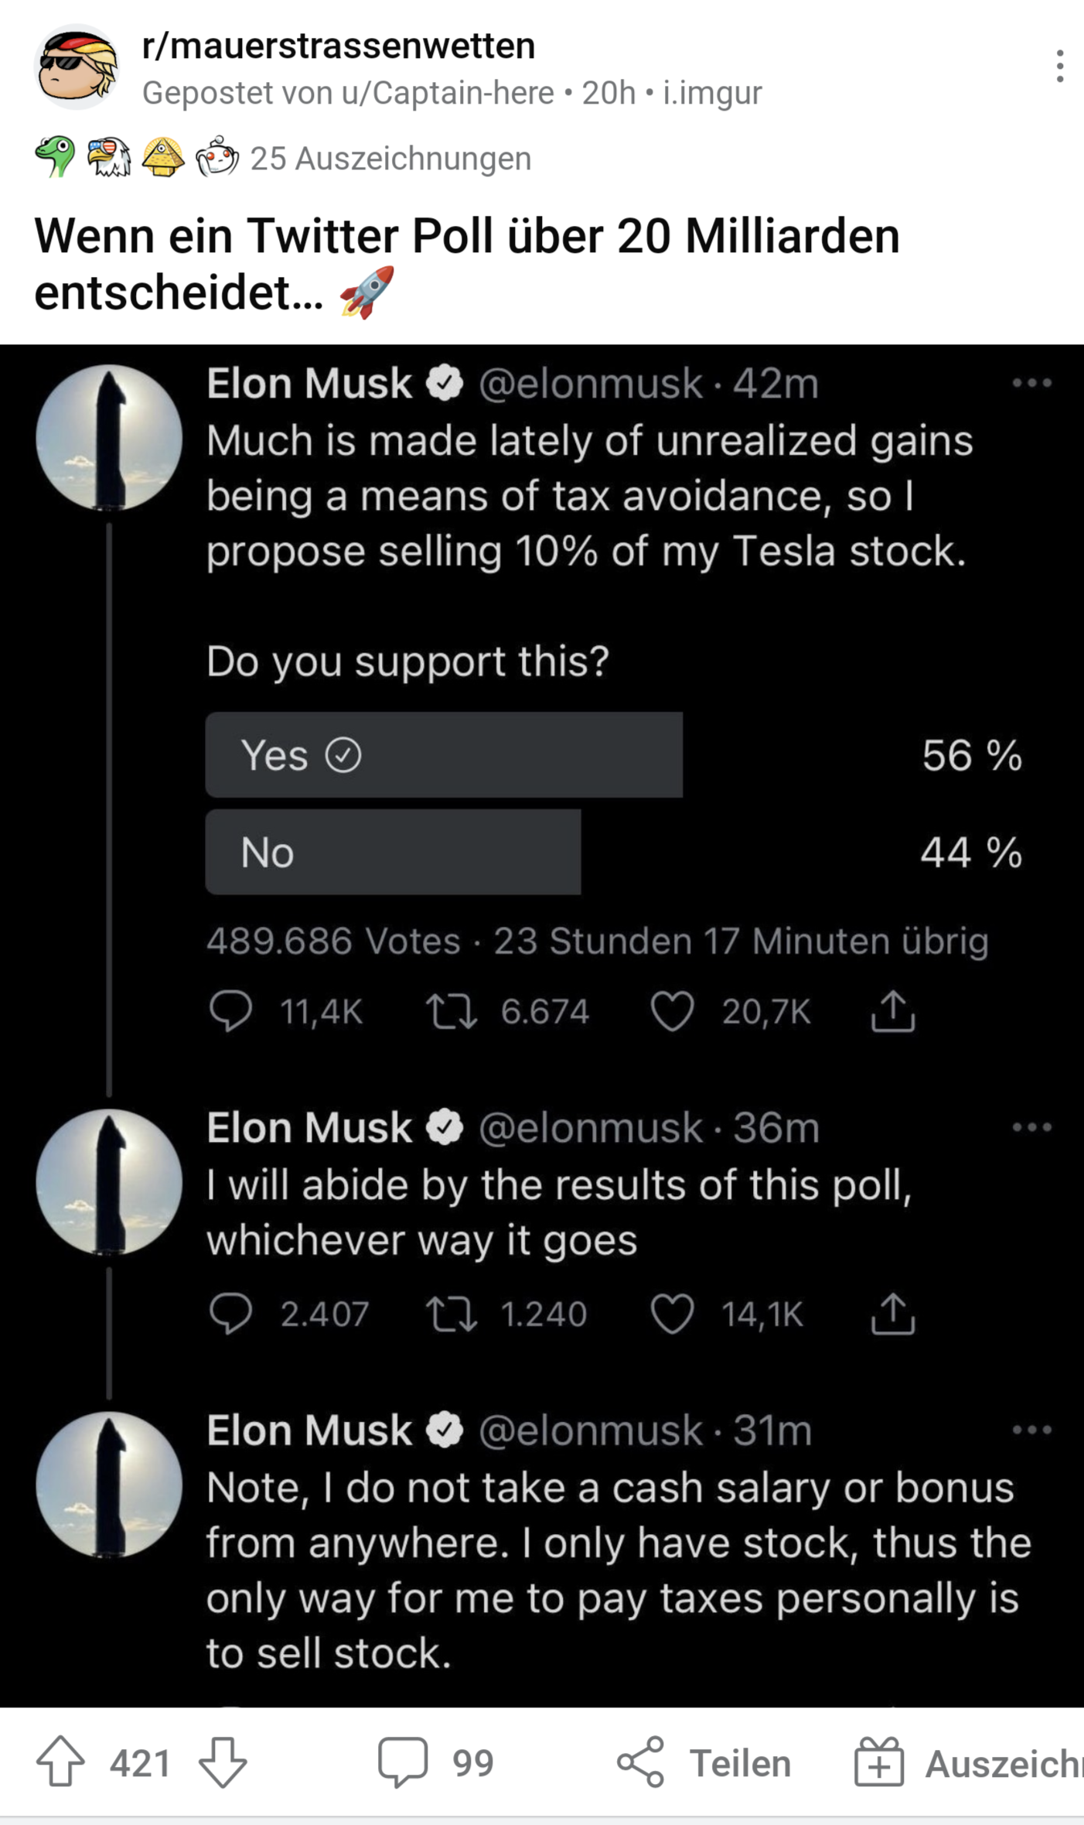Retweet the poll tweet

[x=452, y=1011]
